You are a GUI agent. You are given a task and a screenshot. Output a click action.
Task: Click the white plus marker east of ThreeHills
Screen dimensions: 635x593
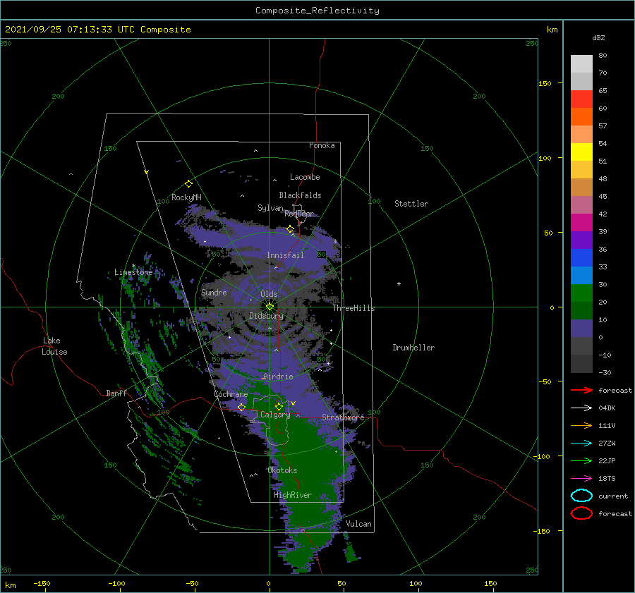point(399,283)
